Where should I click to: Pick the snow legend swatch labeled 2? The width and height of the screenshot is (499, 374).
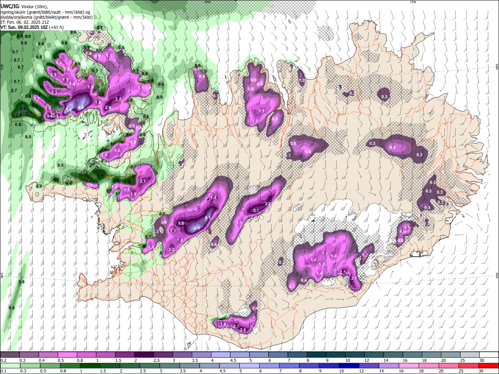click(x=143, y=355)
